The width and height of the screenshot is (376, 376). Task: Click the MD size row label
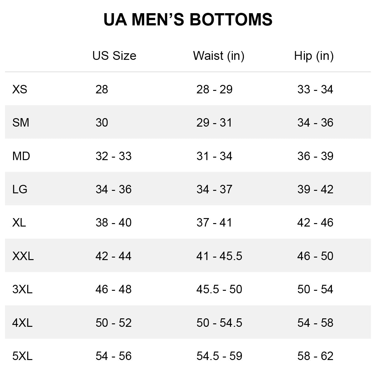tap(21, 156)
